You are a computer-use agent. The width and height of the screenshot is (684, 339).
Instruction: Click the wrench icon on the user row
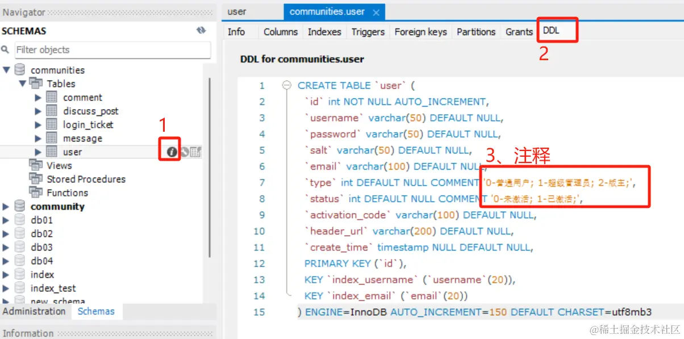pos(184,152)
